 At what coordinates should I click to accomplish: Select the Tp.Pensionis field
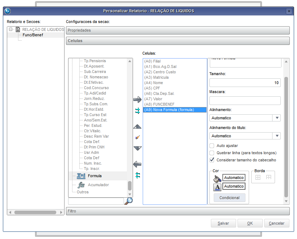pyautogui.click(x=95, y=61)
